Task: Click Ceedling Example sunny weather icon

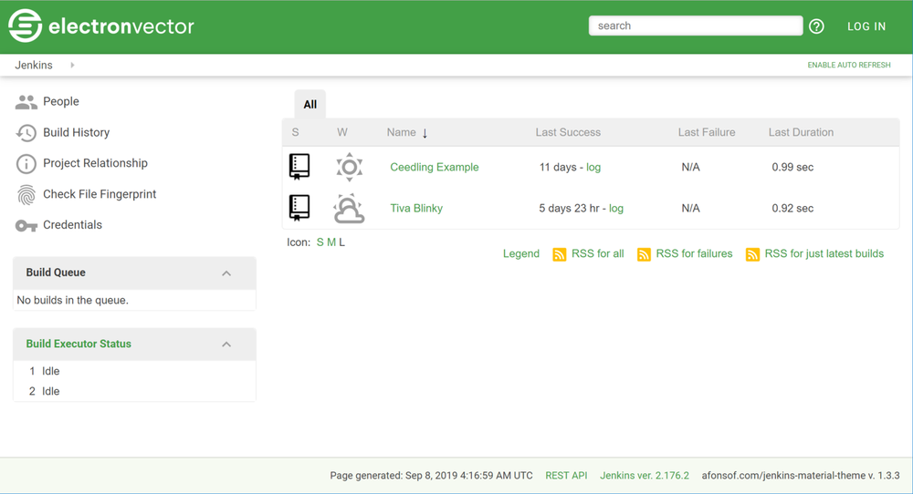Action: pos(350,168)
